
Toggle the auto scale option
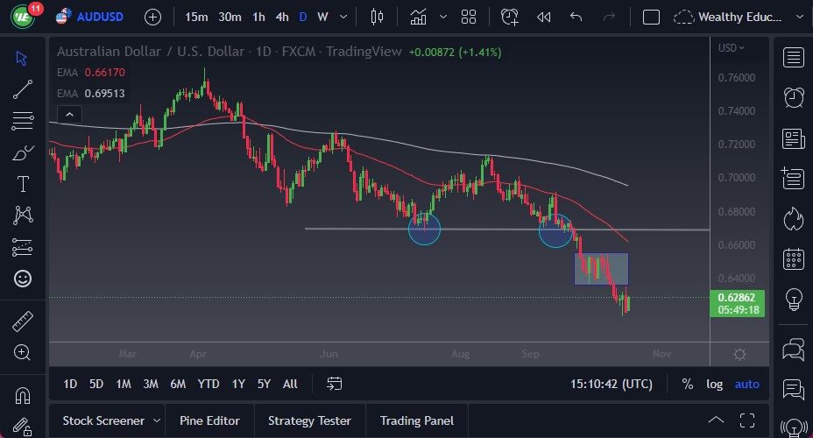click(747, 384)
